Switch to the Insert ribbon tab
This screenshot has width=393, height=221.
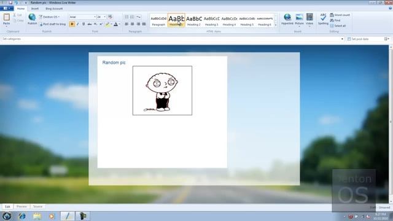[35, 9]
